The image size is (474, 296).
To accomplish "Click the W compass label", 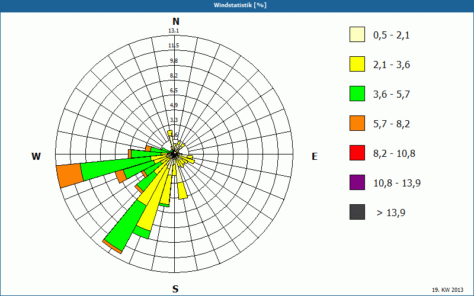I will [x=36, y=156].
